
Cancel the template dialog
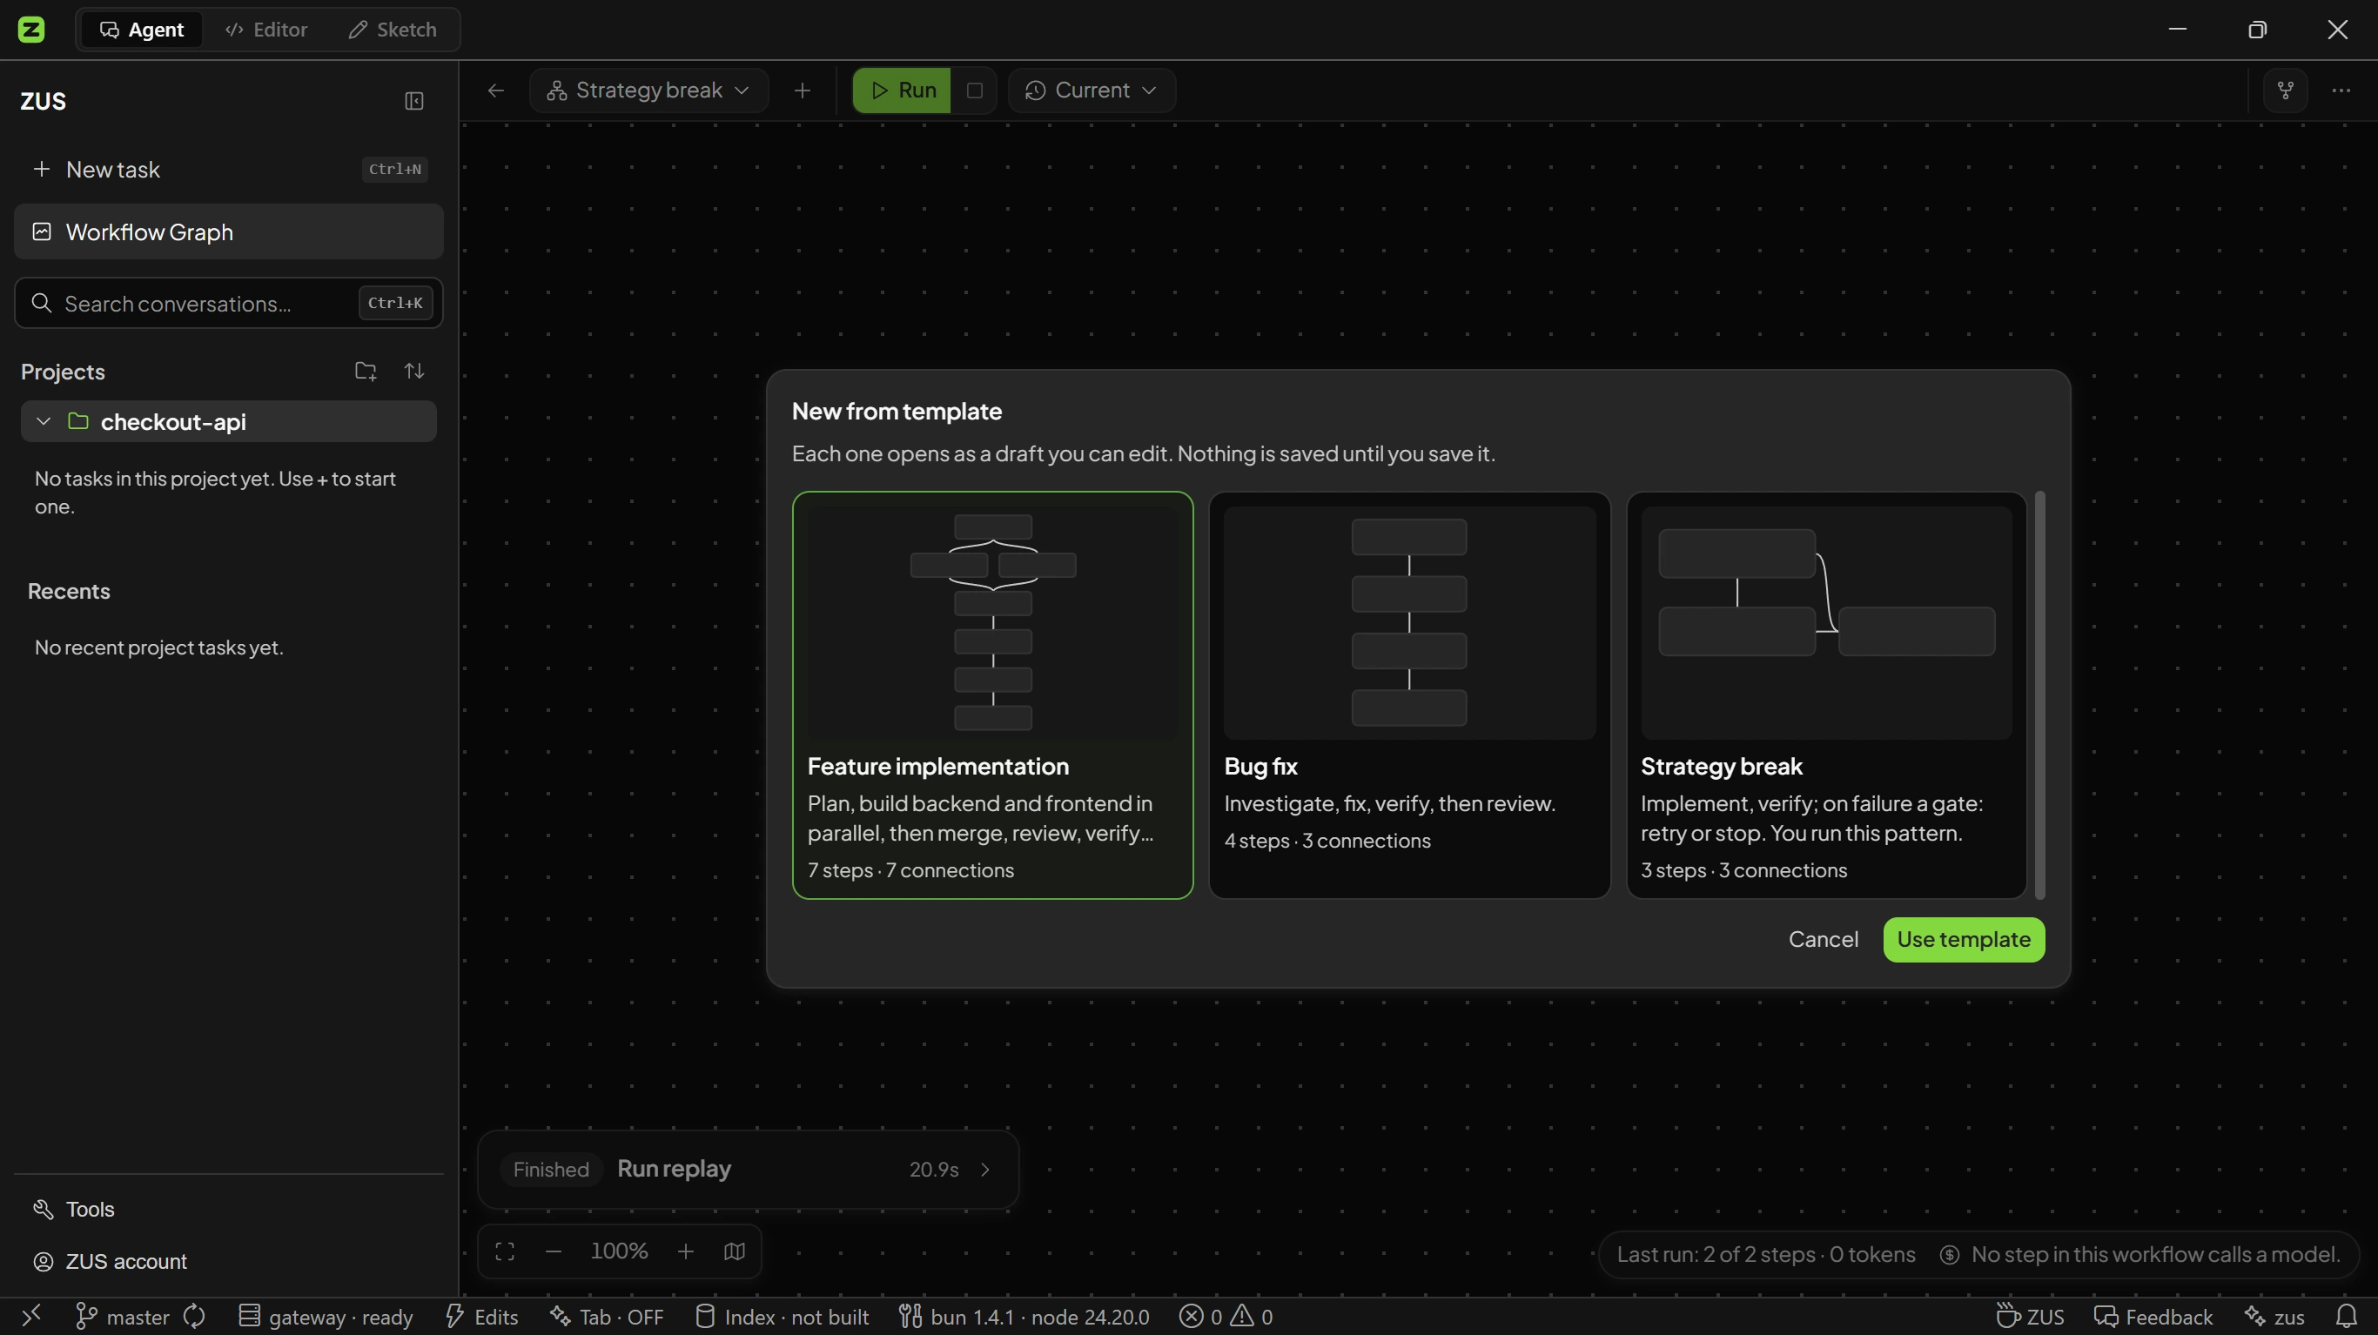(x=1823, y=940)
